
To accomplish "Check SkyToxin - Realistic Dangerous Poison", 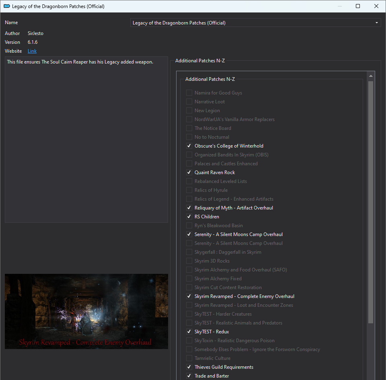I will click(x=189, y=341).
